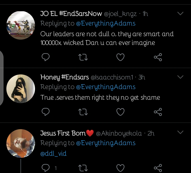Reply to Honey's tweet
Screen dimensions: 191x173
pyautogui.click(x=46, y=112)
